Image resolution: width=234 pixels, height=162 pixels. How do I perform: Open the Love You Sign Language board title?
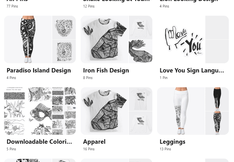[192, 71]
